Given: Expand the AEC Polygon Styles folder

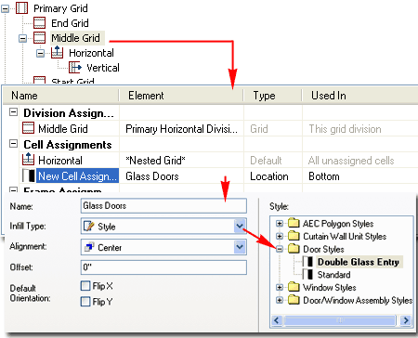Looking at the screenshot, I should [280, 223].
